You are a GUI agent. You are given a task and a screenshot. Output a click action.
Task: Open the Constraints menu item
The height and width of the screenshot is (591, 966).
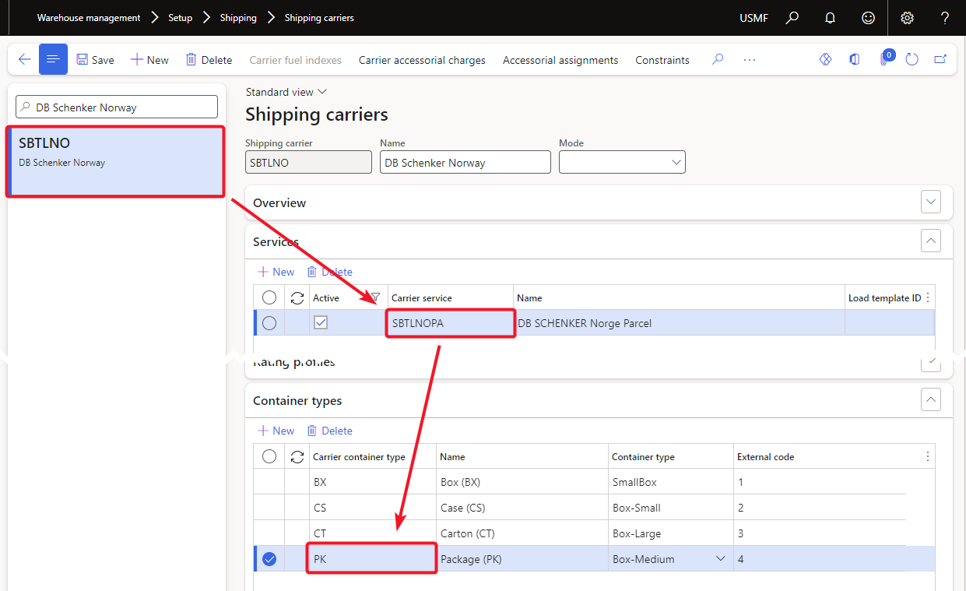coord(662,60)
